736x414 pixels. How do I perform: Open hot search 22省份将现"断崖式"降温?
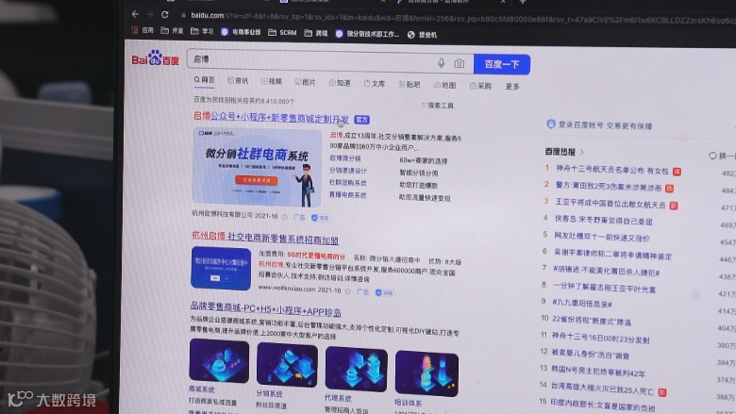tap(592, 321)
